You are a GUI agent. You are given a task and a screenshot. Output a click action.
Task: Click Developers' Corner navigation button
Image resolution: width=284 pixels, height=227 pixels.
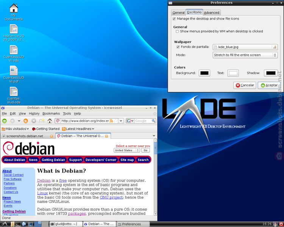coord(101,160)
